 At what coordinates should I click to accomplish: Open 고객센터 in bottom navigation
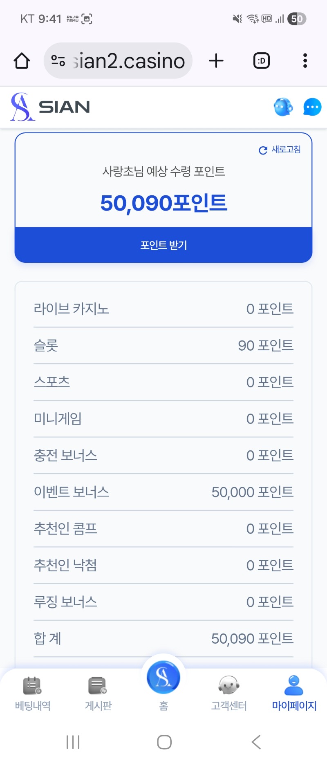(x=229, y=693)
